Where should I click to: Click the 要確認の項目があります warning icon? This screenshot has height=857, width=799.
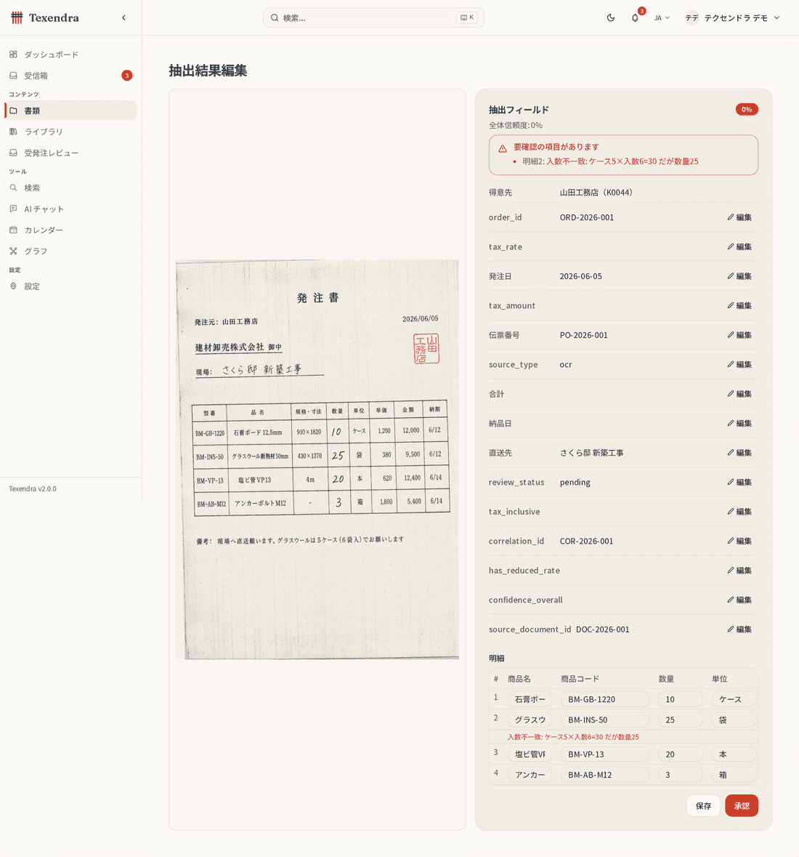[x=503, y=148]
